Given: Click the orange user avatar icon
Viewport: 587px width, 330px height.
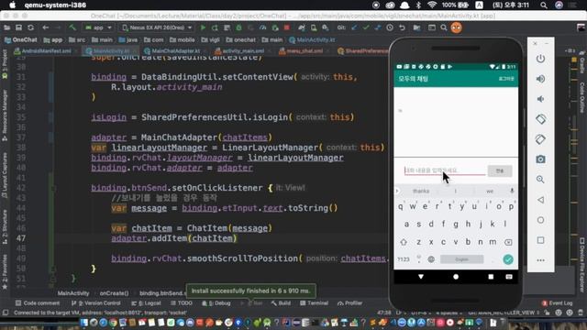Looking at the screenshot, I should pyautogui.click(x=456, y=27).
